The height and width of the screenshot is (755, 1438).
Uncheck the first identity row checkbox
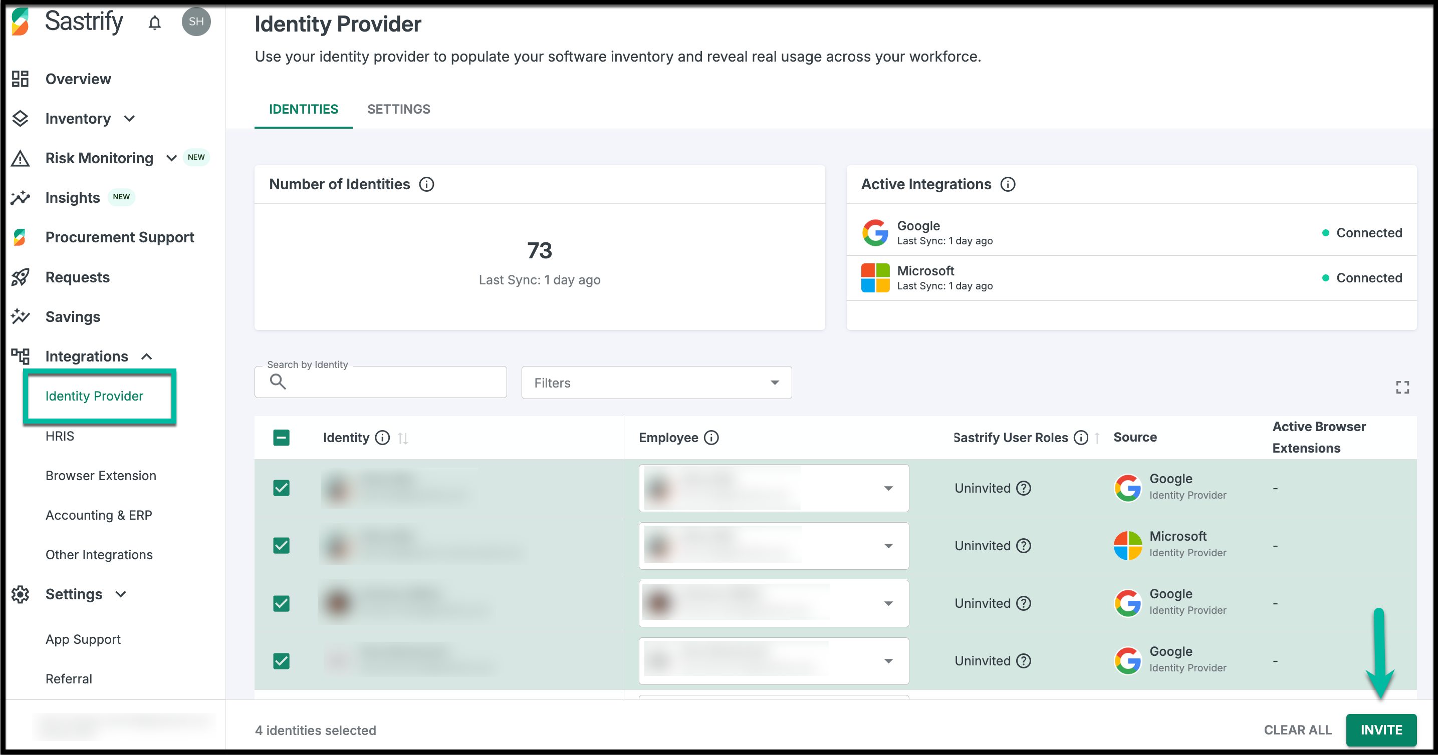point(282,488)
